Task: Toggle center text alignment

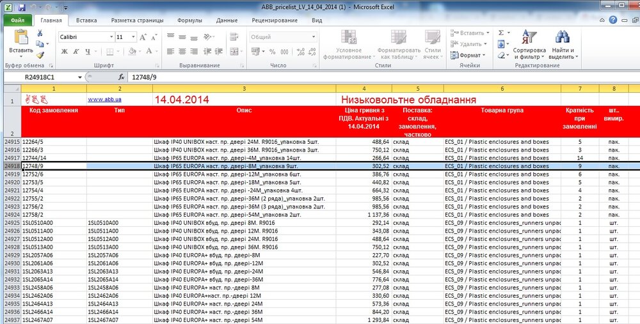Action: tap(182, 52)
